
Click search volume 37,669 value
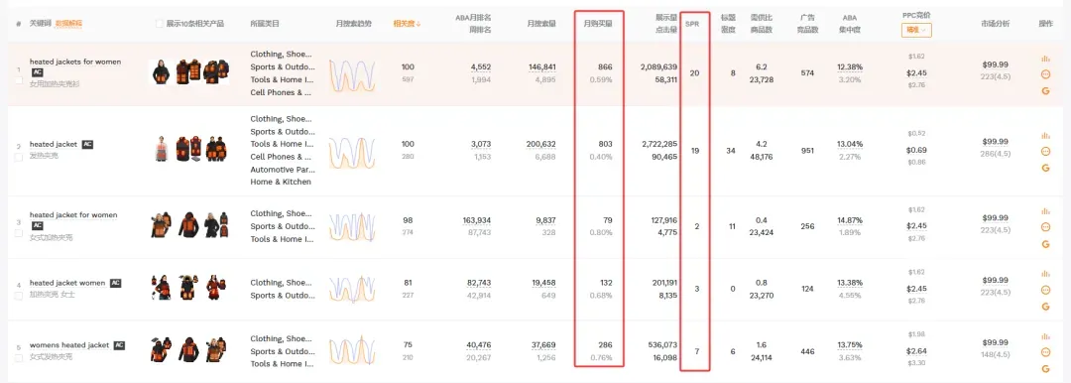coord(543,344)
